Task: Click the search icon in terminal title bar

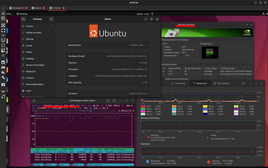Action: [108, 100]
